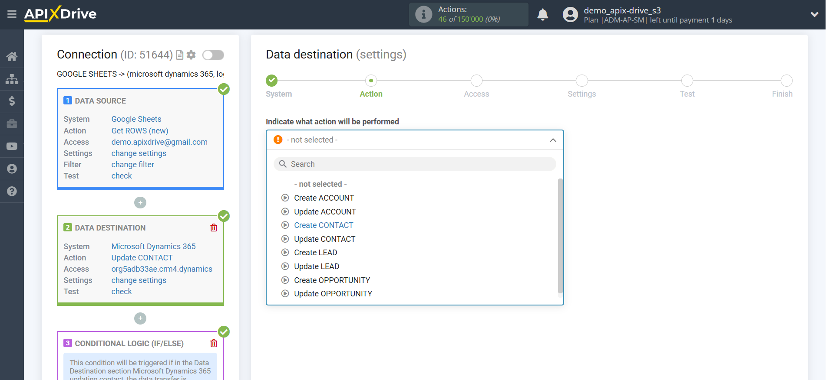This screenshot has width=826, height=380.
Task: Go to the Finish step
Action: 786,81
